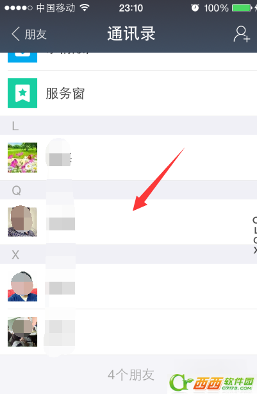Image resolution: width=257 pixels, height=394 pixels.
Task: Jump to X in the side index
Action: coord(255,250)
